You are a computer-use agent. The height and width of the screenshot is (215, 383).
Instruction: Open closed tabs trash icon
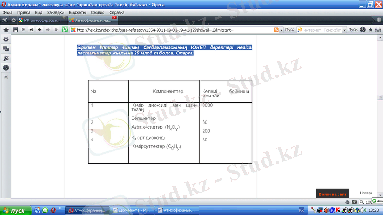(379, 20)
